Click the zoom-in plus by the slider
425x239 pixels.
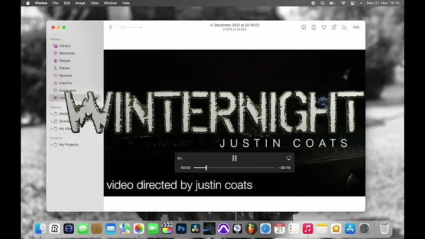pos(140,27)
